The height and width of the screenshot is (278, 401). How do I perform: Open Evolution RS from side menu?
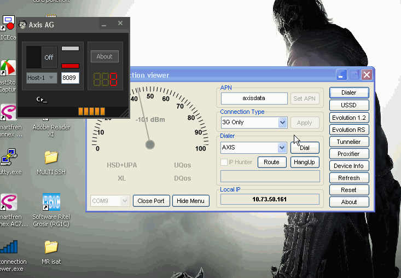[x=349, y=130]
